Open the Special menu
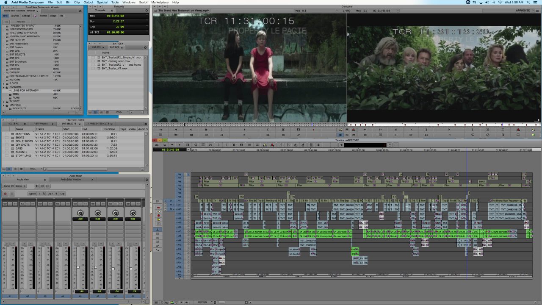542x305 pixels. [x=102, y=3]
